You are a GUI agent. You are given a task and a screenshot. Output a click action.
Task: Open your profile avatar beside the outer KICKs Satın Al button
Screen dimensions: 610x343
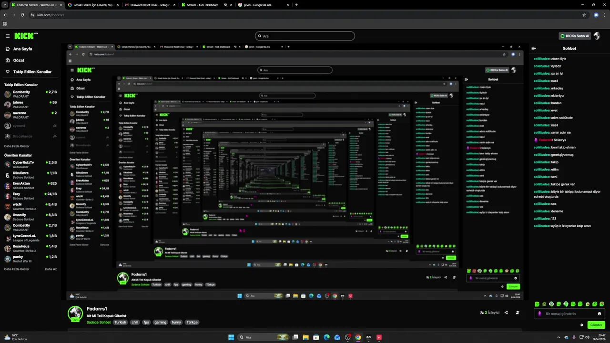(596, 36)
